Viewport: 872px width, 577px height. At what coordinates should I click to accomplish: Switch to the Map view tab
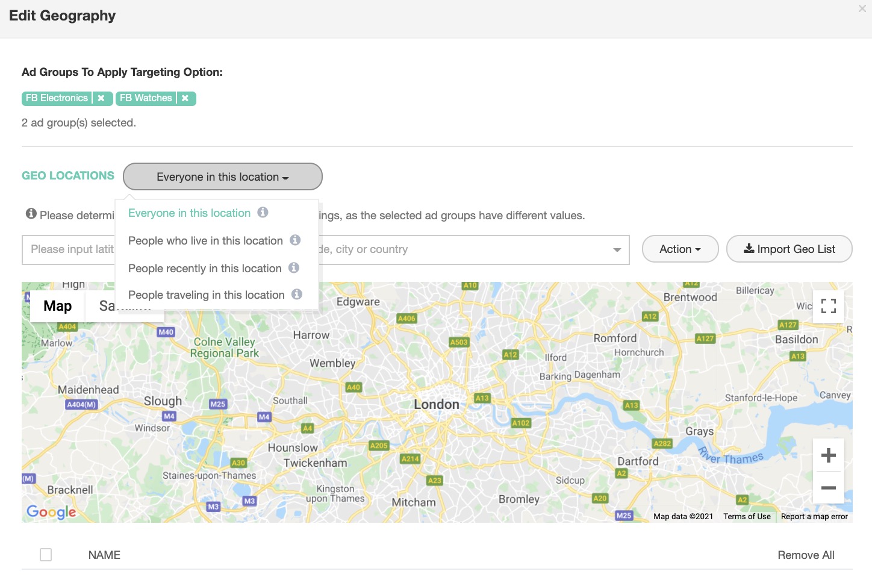coord(58,306)
